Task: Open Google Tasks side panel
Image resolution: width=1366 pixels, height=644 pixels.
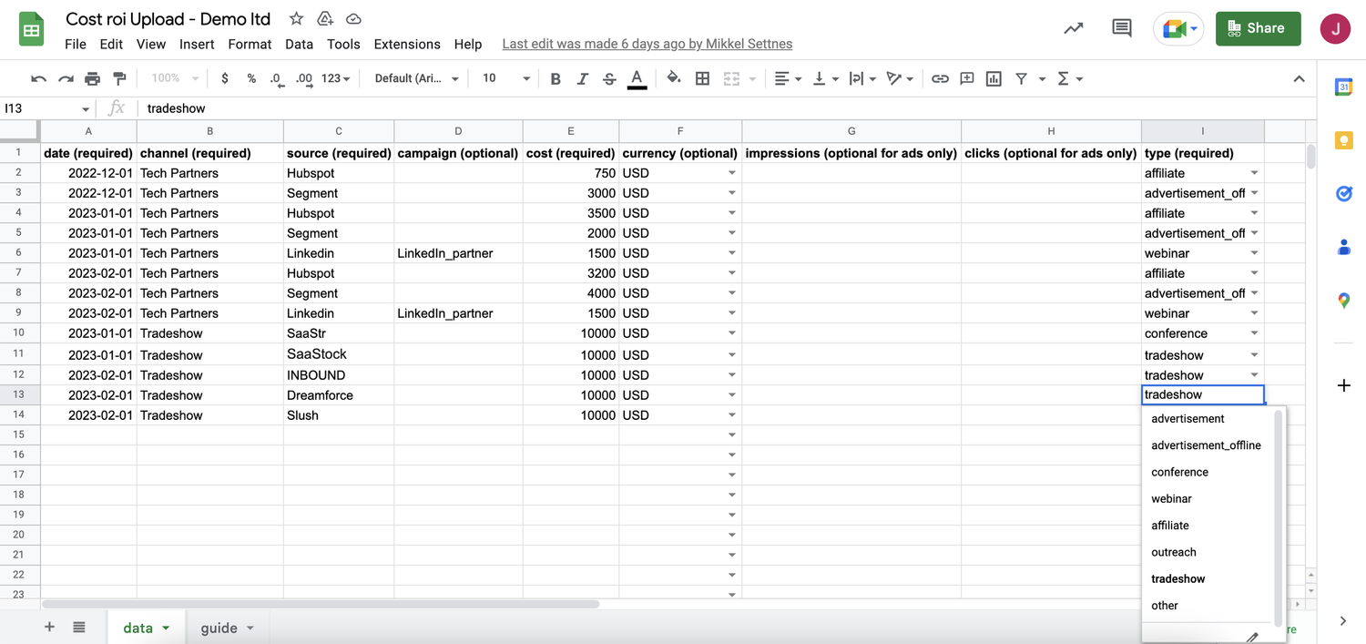Action: click(x=1343, y=193)
